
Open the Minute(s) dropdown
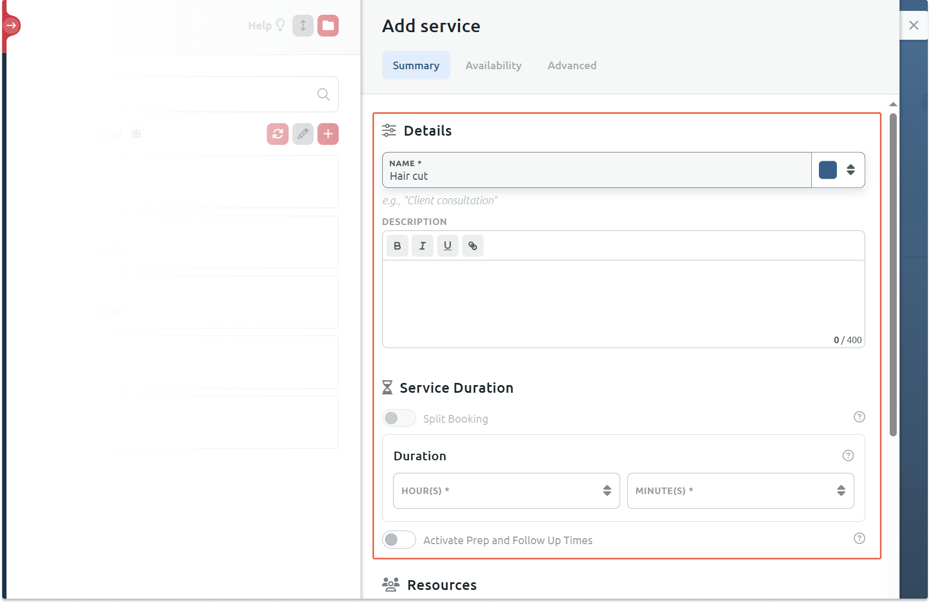coord(741,491)
